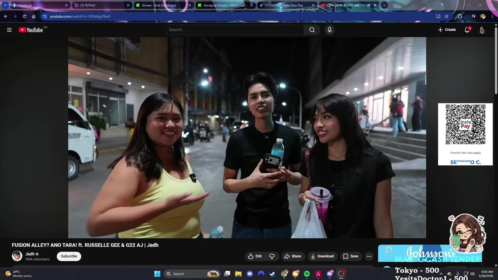The image size is (498, 280).
Task: Open the tab search dropdown arrow
Action: tap(5, 5)
